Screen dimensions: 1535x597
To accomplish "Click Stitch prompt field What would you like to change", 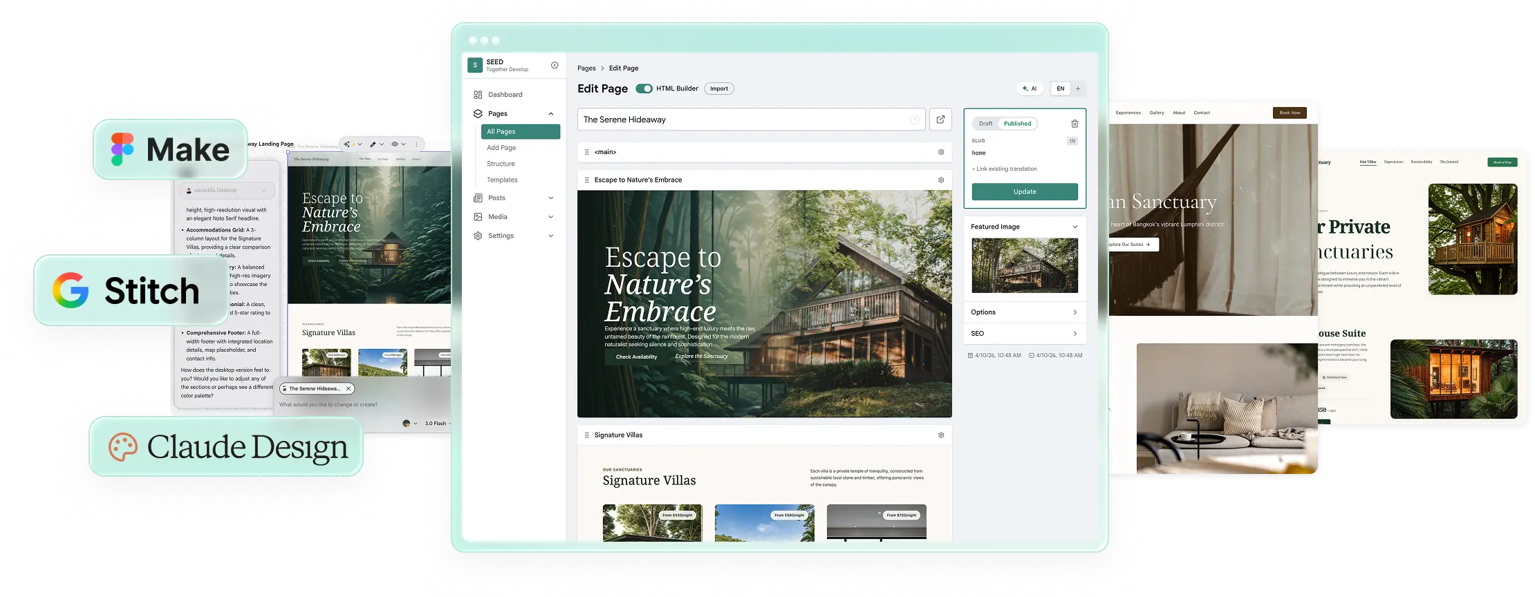I will pos(328,405).
